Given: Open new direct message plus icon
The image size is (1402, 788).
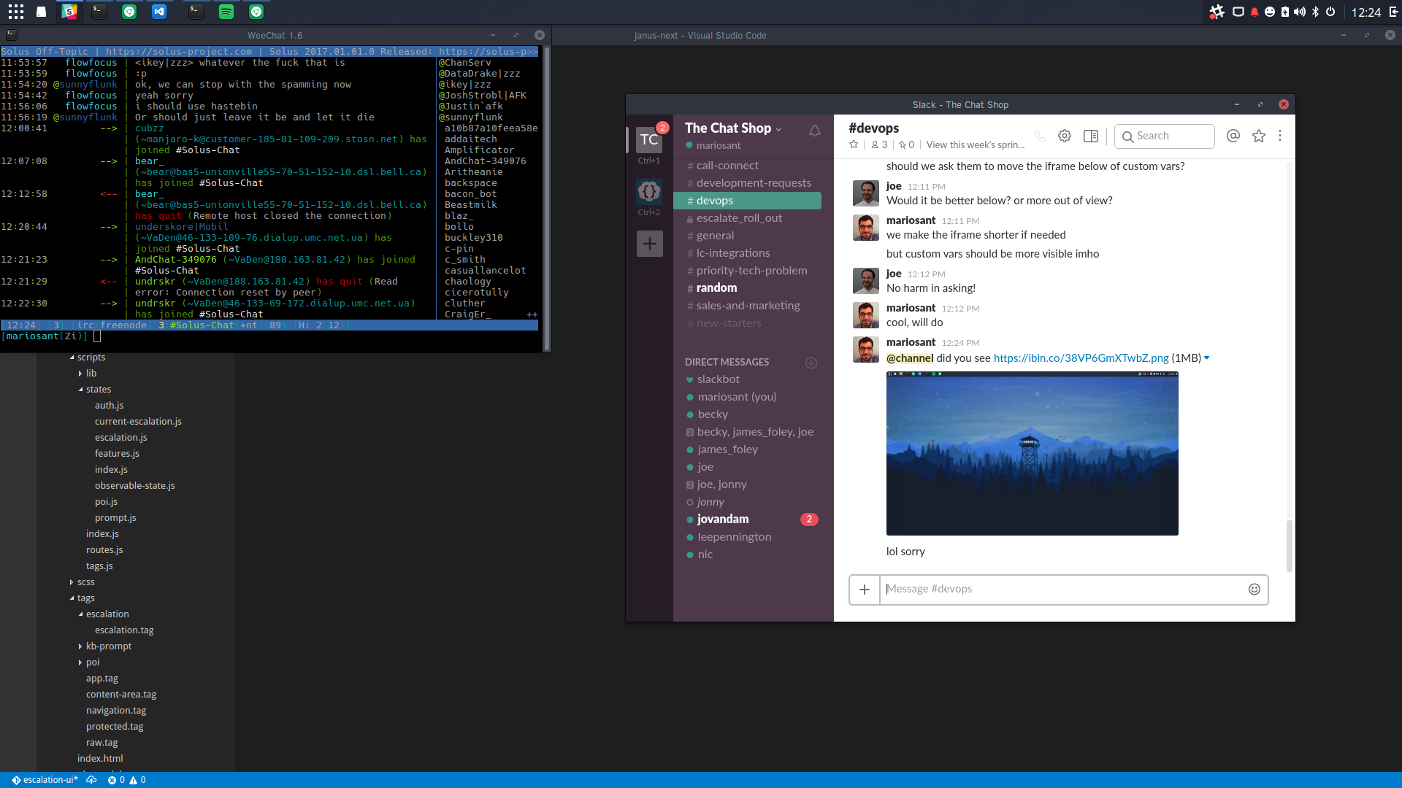Looking at the screenshot, I should tap(811, 363).
